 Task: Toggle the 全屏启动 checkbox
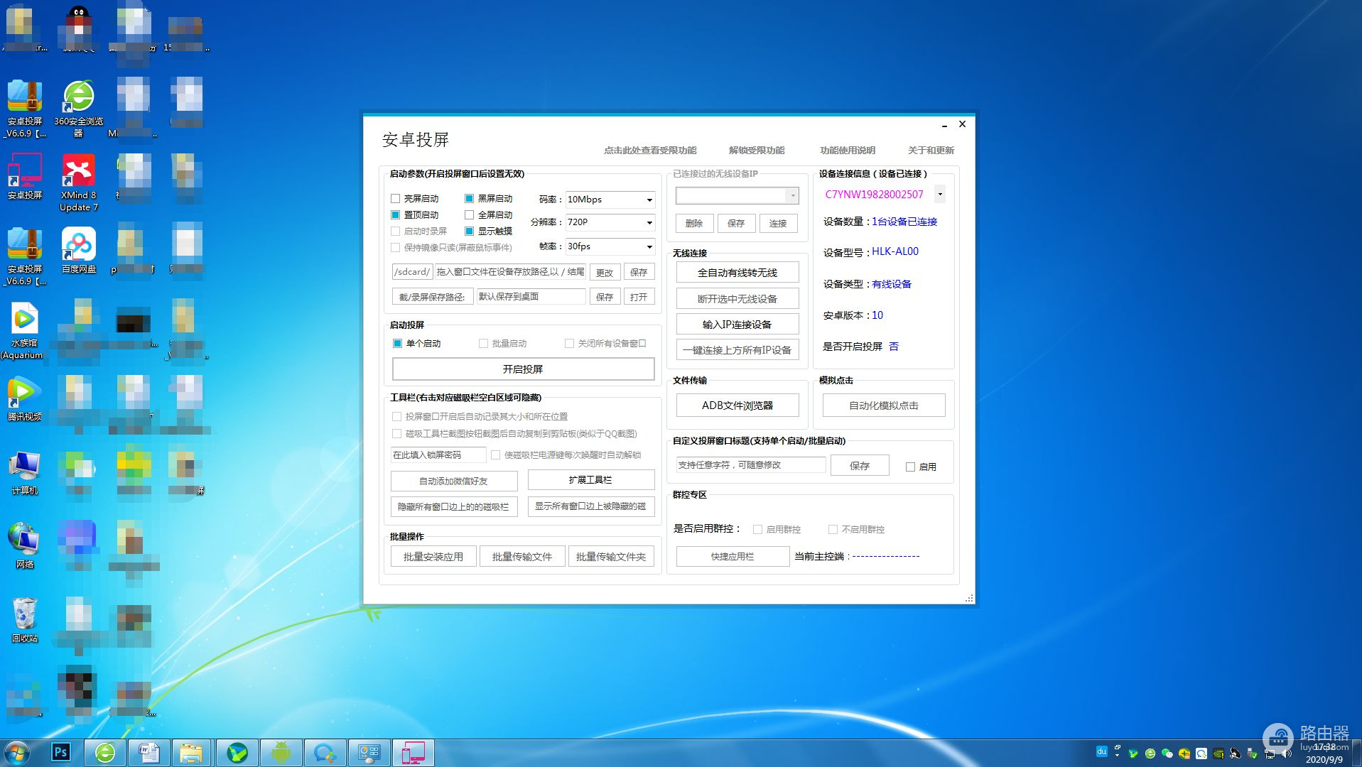tap(469, 215)
